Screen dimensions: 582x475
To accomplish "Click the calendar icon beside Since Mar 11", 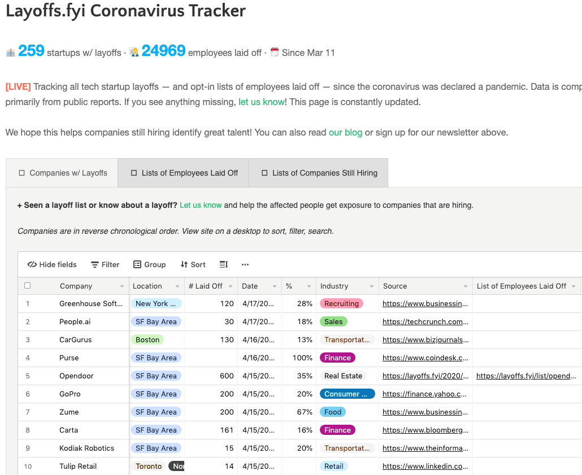I will (274, 53).
